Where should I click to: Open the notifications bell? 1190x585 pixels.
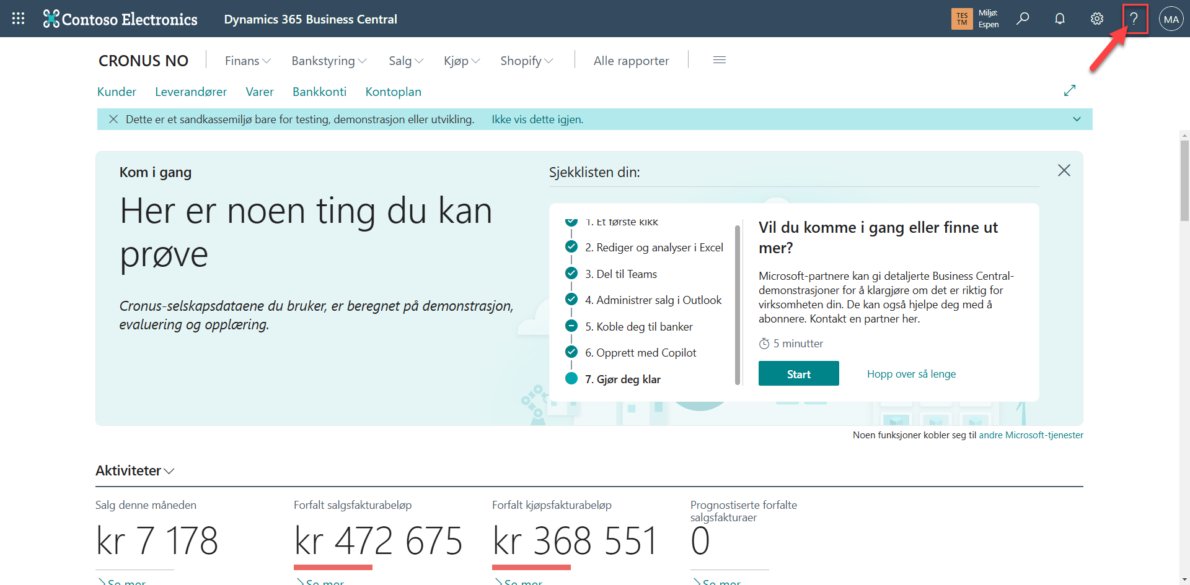pos(1060,19)
